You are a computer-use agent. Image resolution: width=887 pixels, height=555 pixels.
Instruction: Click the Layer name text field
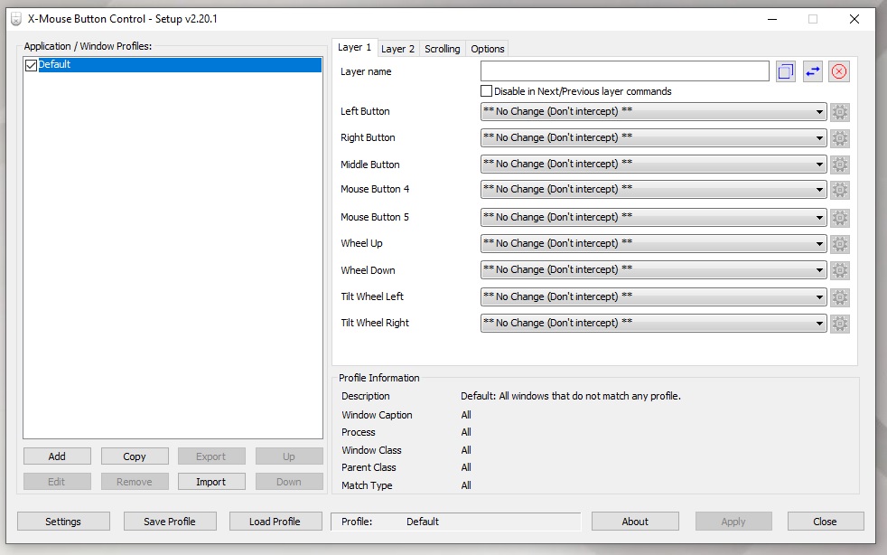coord(624,71)
